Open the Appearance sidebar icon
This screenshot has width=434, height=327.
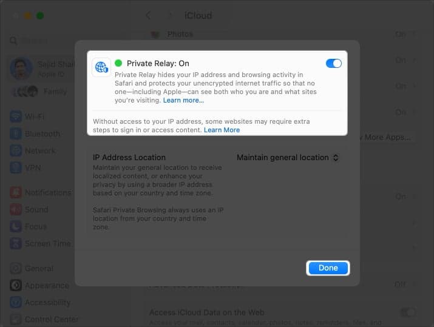click(16, 285)
